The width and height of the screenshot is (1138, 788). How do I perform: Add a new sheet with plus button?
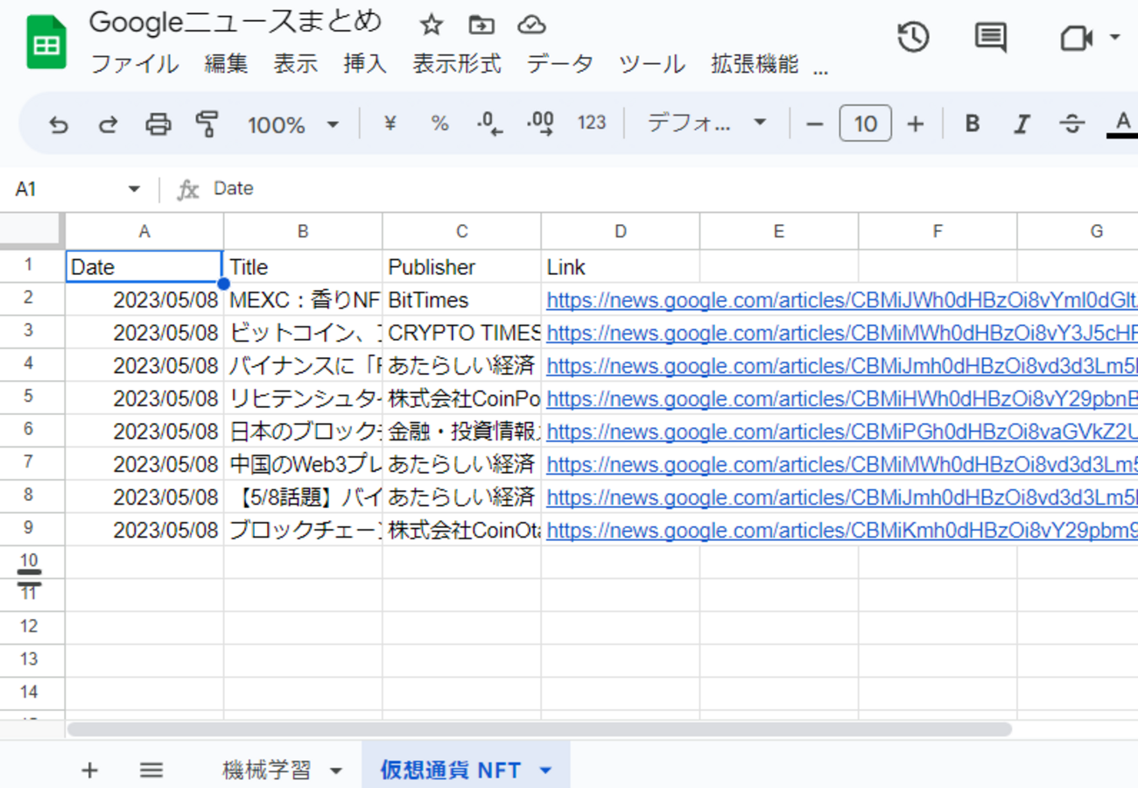(89, 770)
